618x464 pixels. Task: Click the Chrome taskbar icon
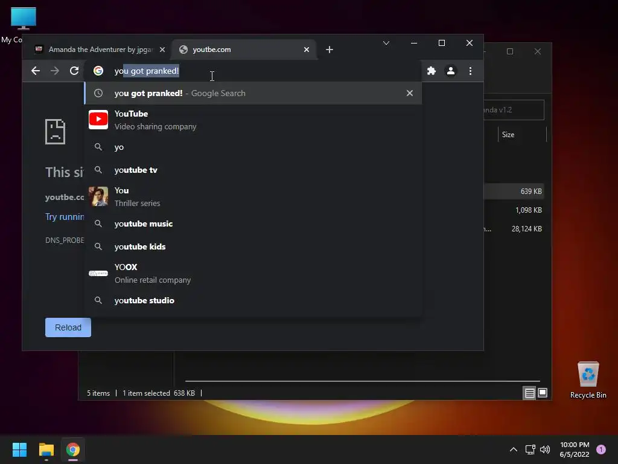73,449
